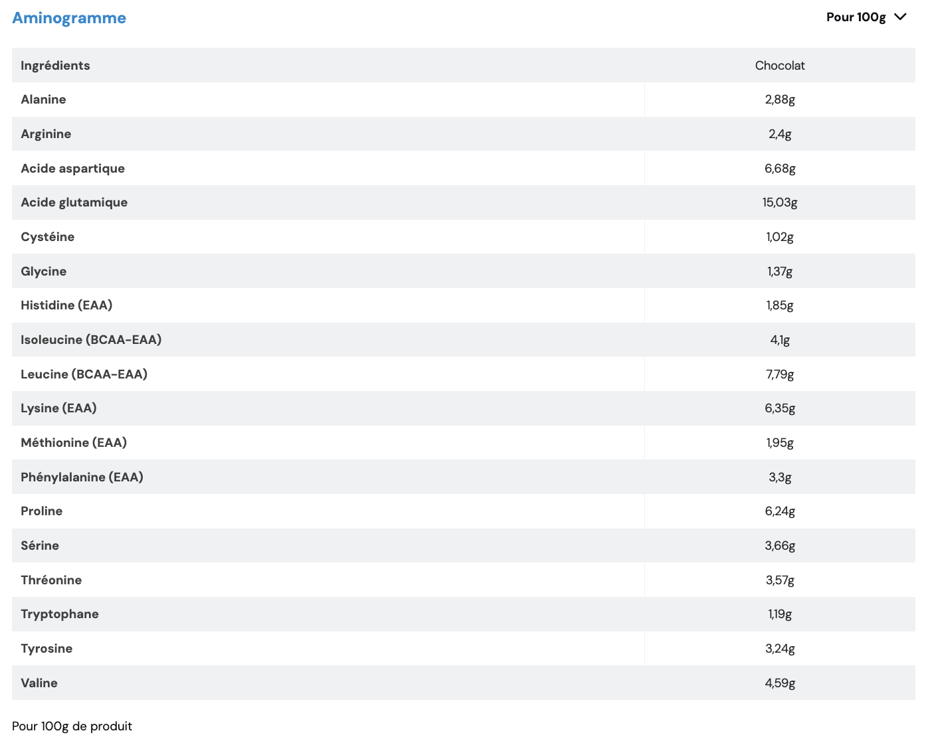Click the Acide glutamique value 15,03g

pos(780,203)
